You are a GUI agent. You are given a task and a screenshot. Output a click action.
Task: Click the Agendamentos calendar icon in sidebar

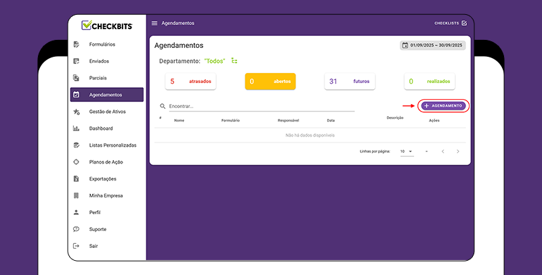[77, 95]
